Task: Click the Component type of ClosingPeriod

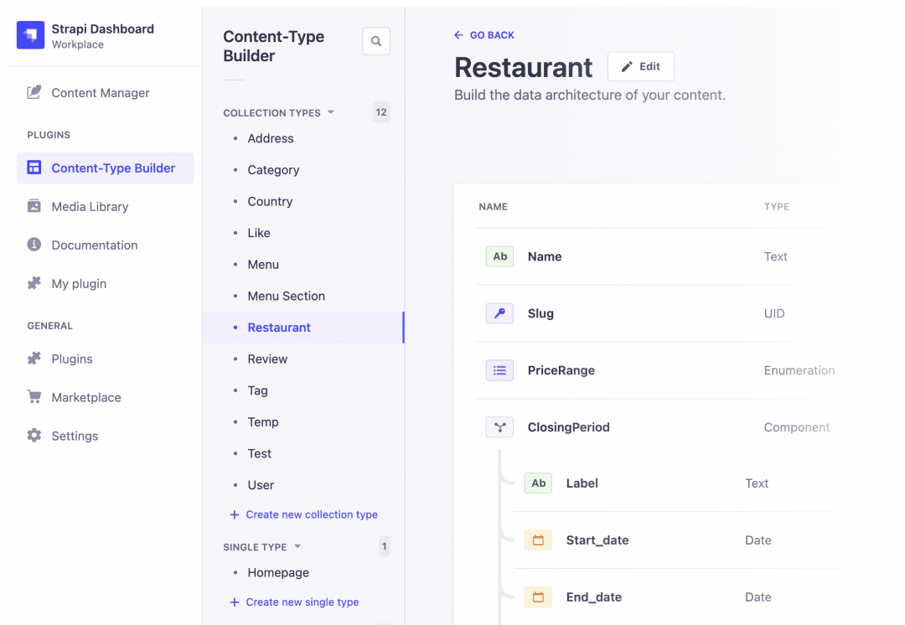Action: tap(797, 427)
